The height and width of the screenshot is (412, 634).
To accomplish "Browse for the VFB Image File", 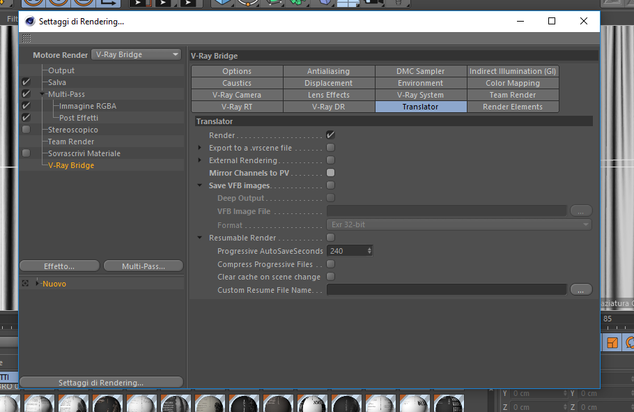I will pyautogui.click(x=581, y=211).
